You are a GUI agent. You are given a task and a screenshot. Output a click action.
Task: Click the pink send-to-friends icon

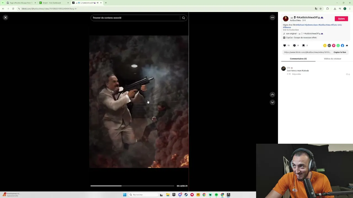[334, 46]
